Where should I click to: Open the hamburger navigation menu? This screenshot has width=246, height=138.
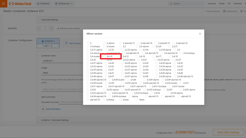pyautogui.click(x=3, y=4)
